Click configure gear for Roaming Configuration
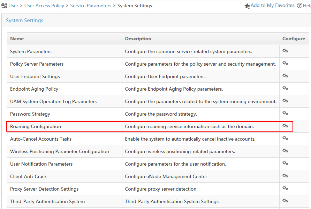This screenshot has height=209, width=311. tap(285, 125)
